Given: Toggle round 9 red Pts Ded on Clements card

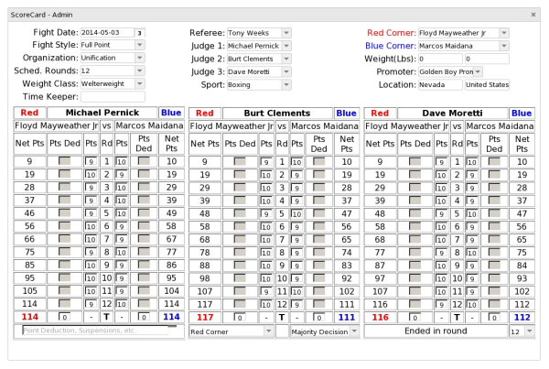Looking at the screenshot, I should click(x=240, y=266).
